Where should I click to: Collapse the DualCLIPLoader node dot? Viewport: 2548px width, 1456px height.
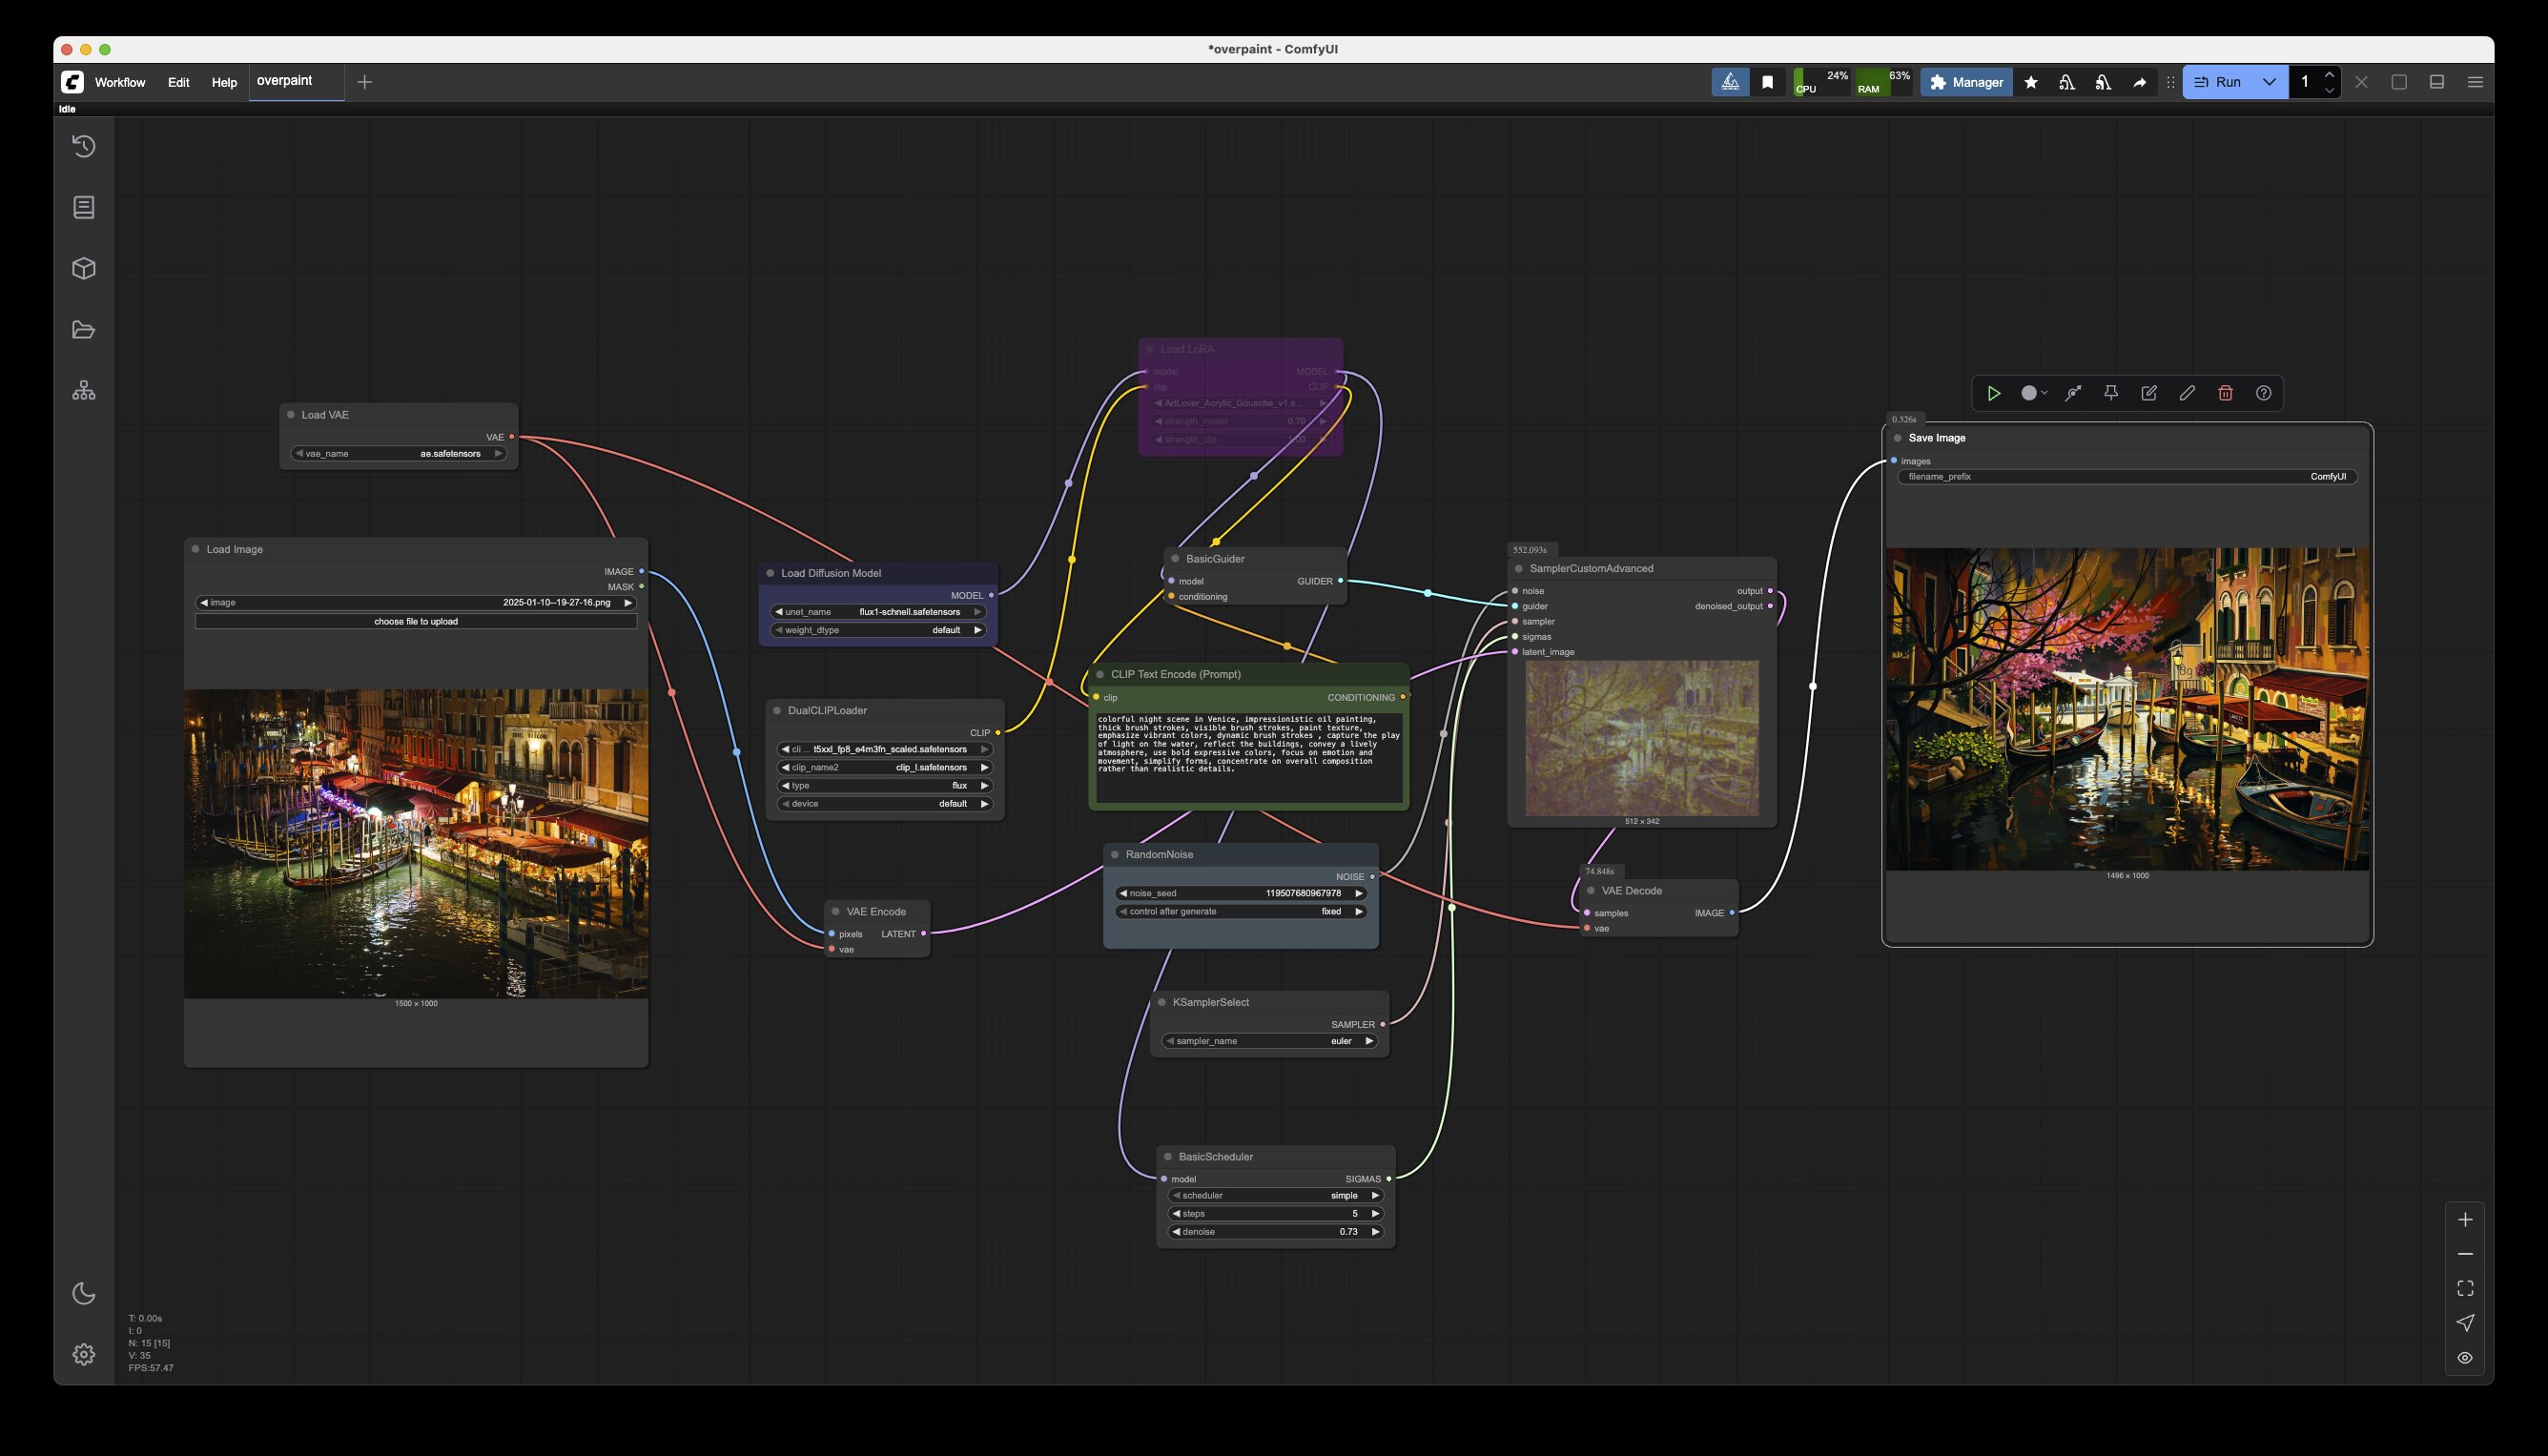(x=777, y=710)
